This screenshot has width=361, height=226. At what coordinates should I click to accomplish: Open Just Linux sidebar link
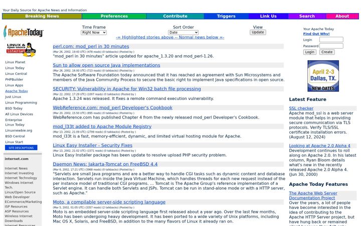pos(13,97)
